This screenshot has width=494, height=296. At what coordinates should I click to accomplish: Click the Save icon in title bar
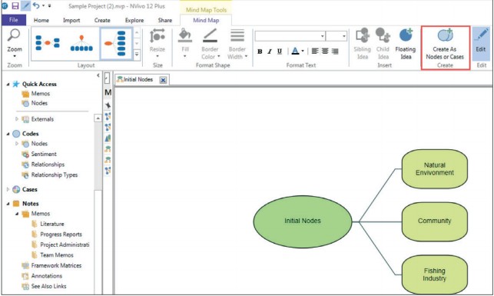click(15, 5)
